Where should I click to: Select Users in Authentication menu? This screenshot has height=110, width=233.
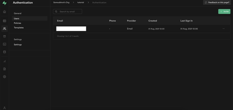pyautogui.click(x=30, y=18)
